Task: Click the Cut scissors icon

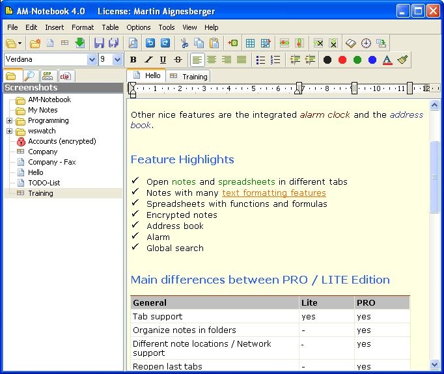Action: (x=184, y=44)
